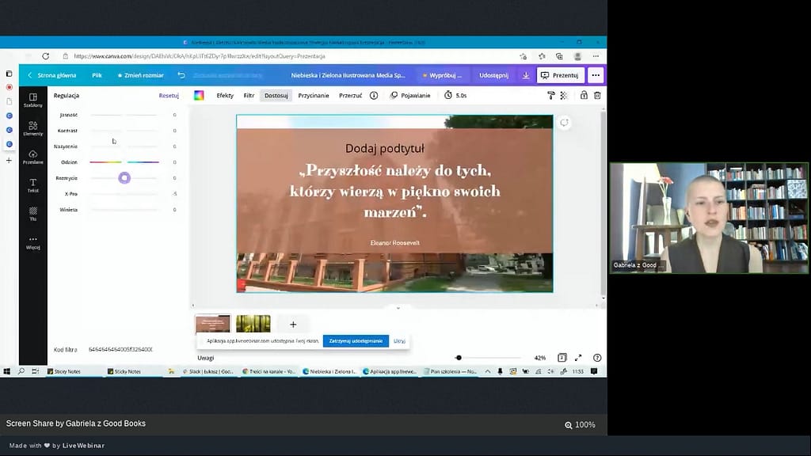811x456 pixels.
Task: Delete element with trash icon
Action: [597, 95]
